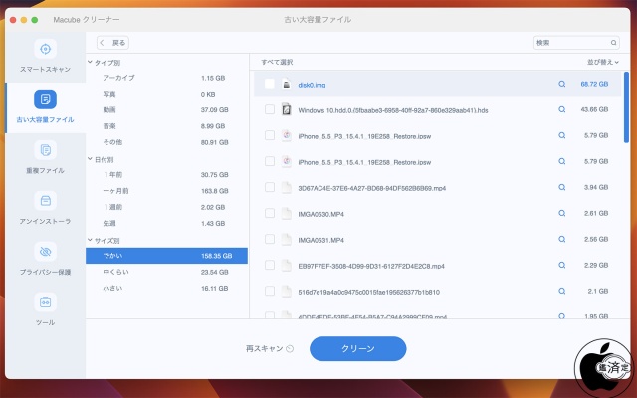Click magnifier icon for Windows 10.hdd row
Viewport: 637px width, 398px height.
[561, 110]
